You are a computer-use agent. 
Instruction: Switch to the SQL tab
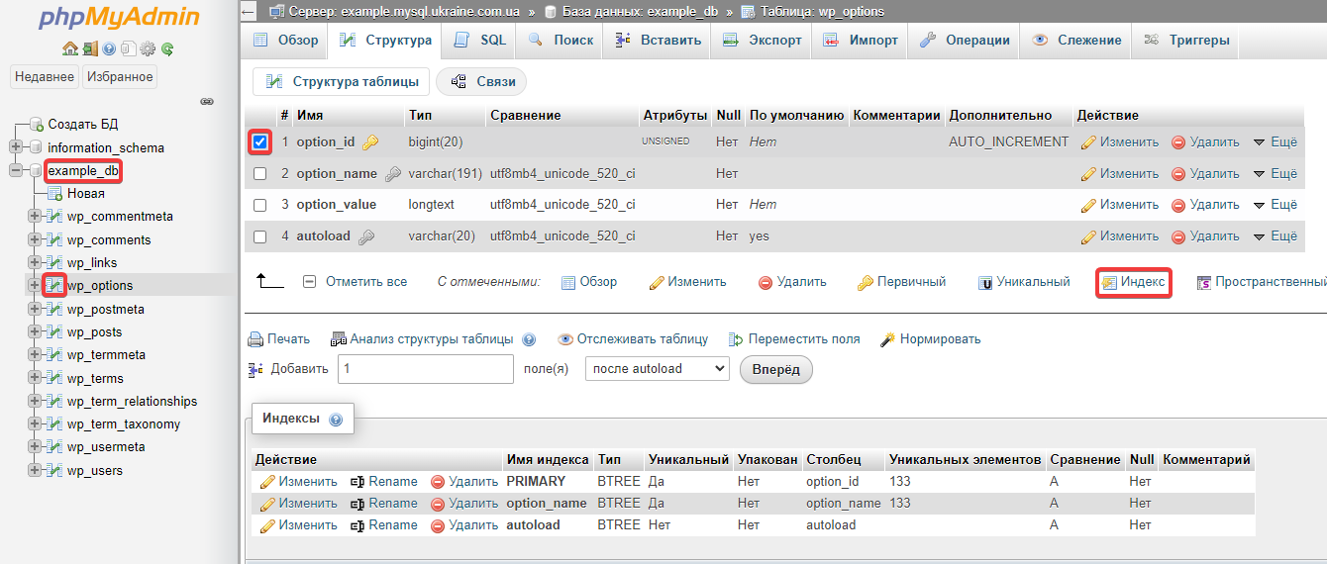(x=481, y=41)
